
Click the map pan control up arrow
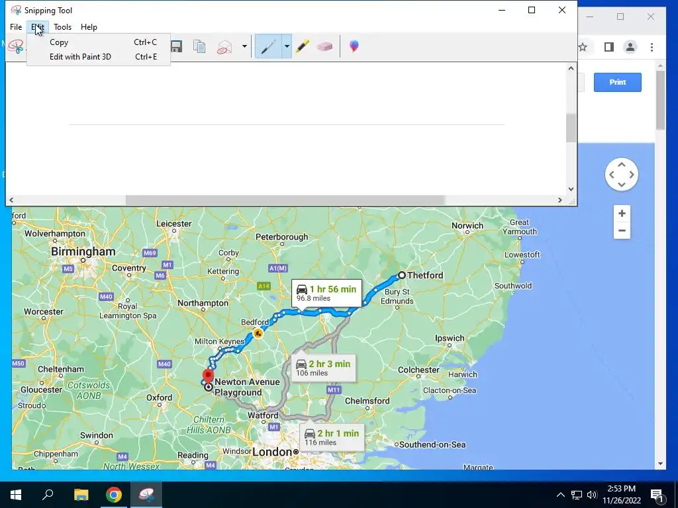tap(621, 165)
